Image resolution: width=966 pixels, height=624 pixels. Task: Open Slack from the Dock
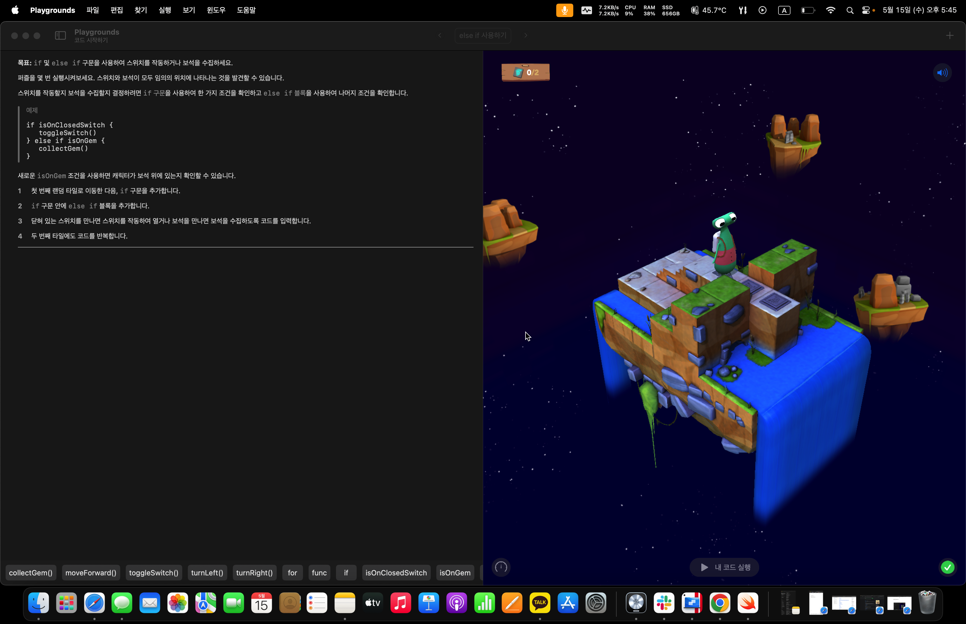point(664,603)
